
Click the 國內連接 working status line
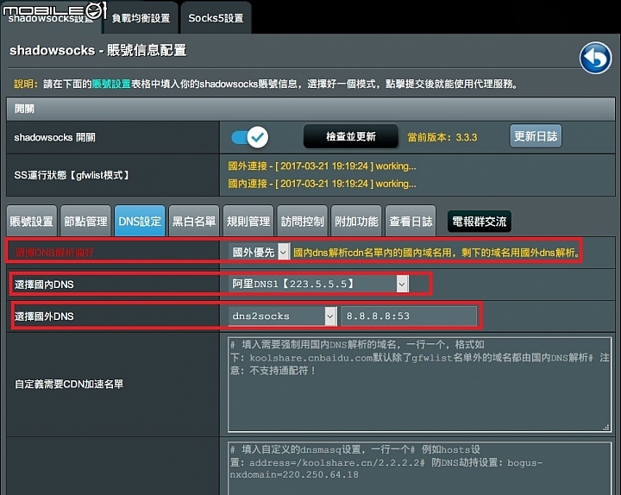click(322, 184)
